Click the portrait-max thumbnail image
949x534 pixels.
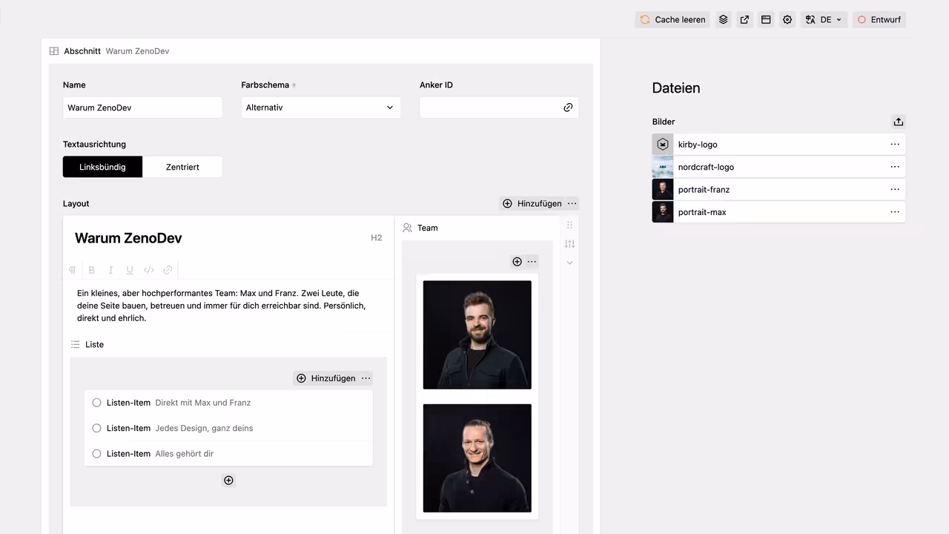coord(663,212)
